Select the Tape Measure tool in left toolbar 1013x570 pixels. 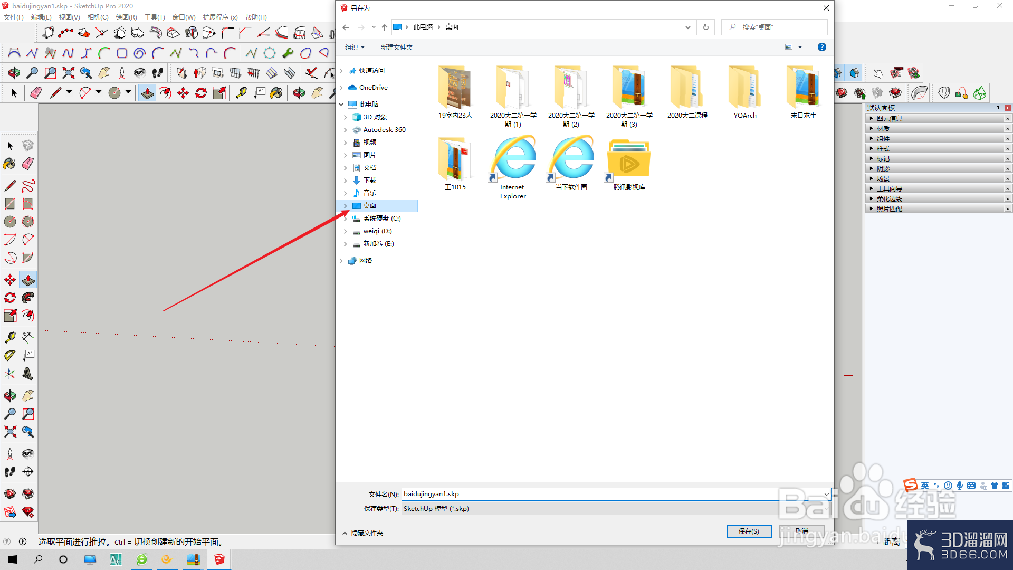point(10,337)
